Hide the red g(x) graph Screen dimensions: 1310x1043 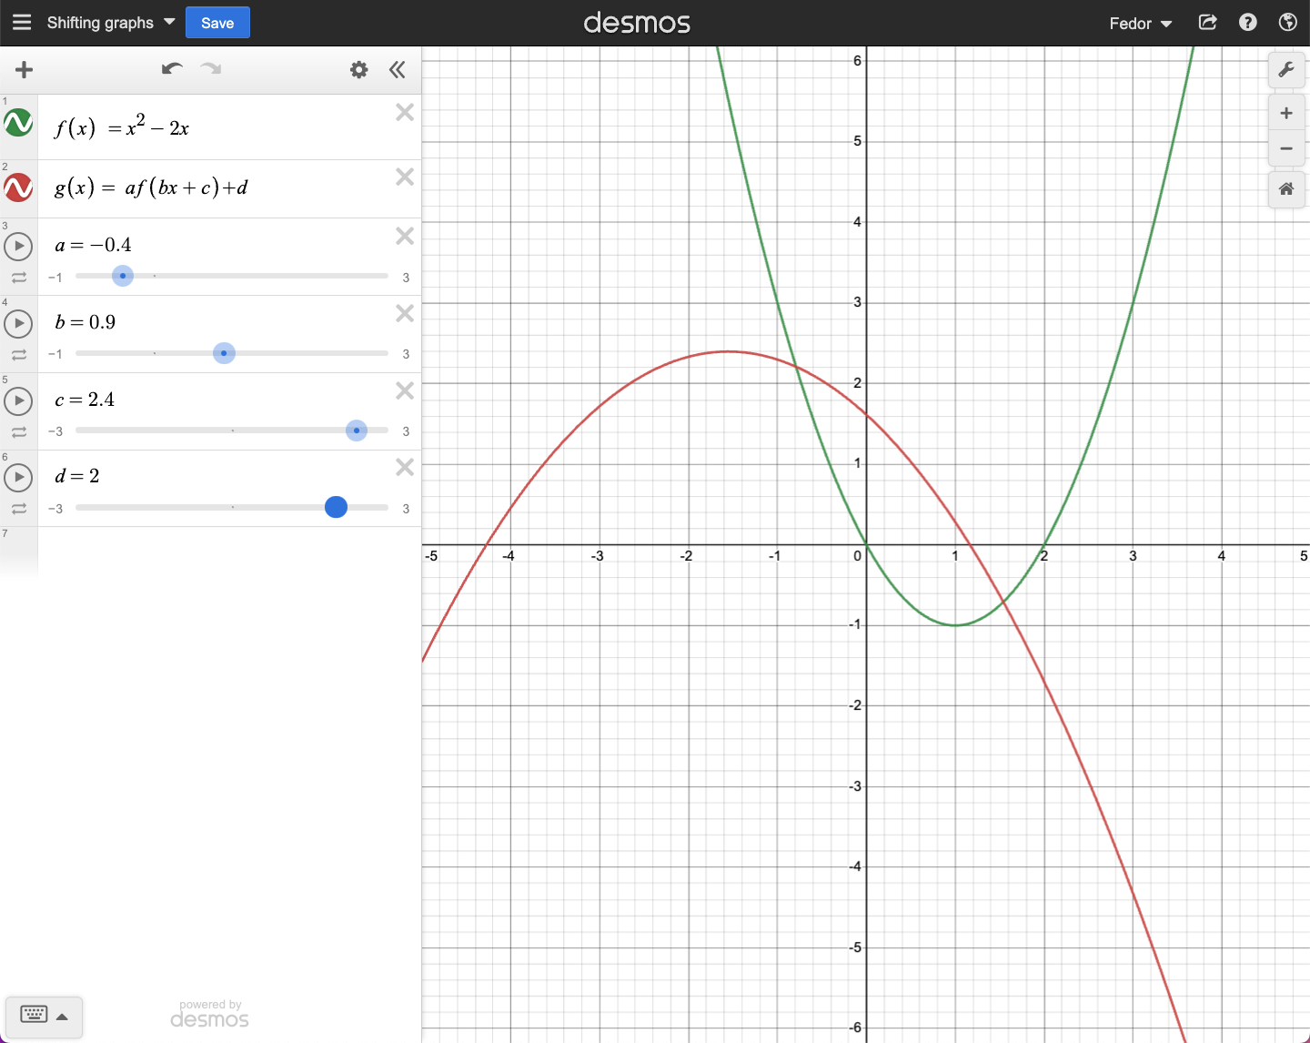click(x=18, y=187)
